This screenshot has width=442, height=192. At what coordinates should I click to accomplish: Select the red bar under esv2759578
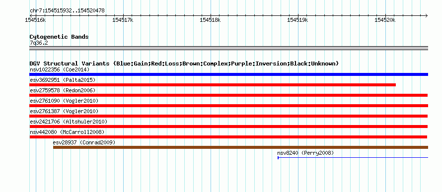coord(228,95)
